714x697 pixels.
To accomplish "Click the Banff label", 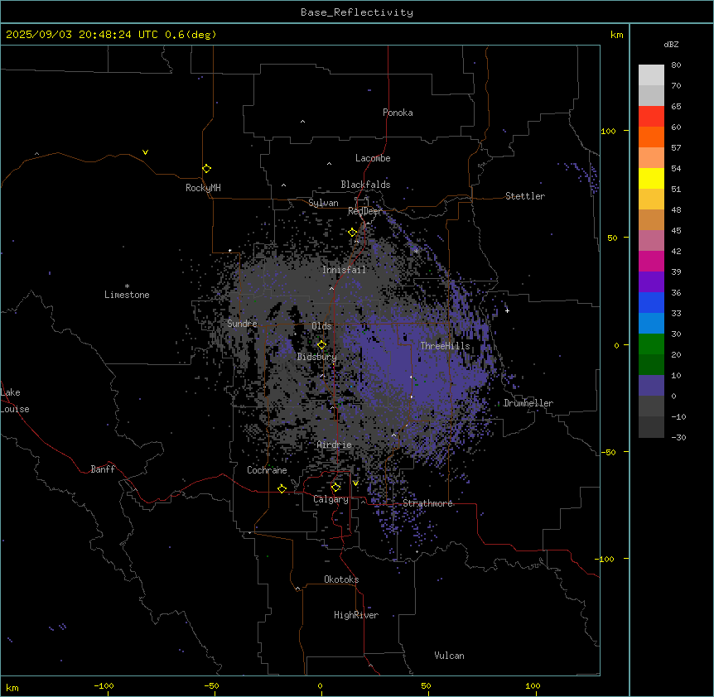I will (103, 469).
